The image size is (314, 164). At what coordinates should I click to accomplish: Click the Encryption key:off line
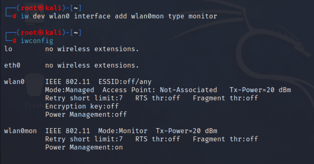[x=82, y=107]
